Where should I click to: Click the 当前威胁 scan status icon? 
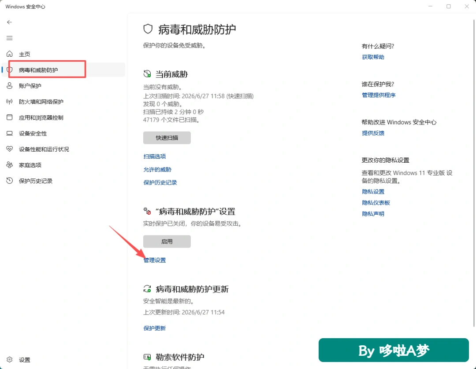[147, 73]
